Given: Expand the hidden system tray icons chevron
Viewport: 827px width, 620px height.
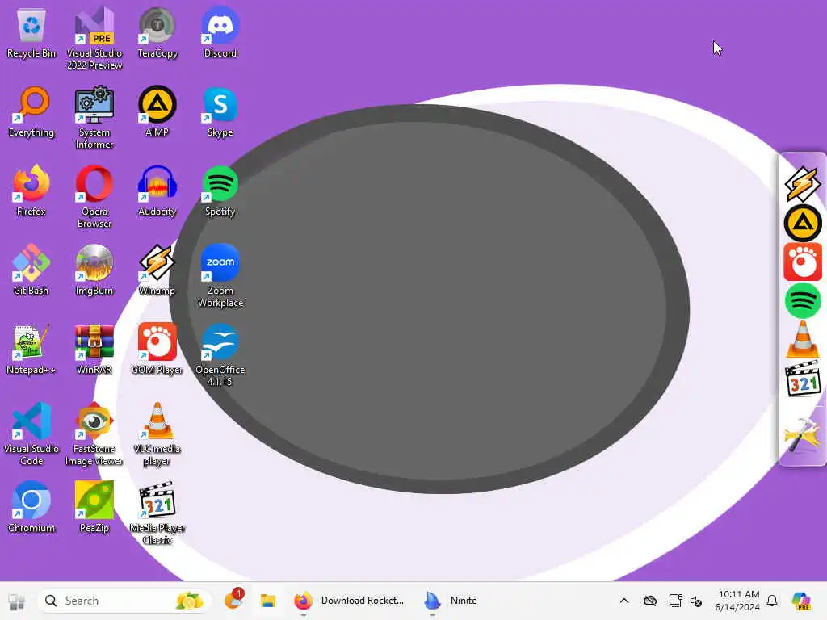Looking at the screenshot, I should (x=624, y=601).
